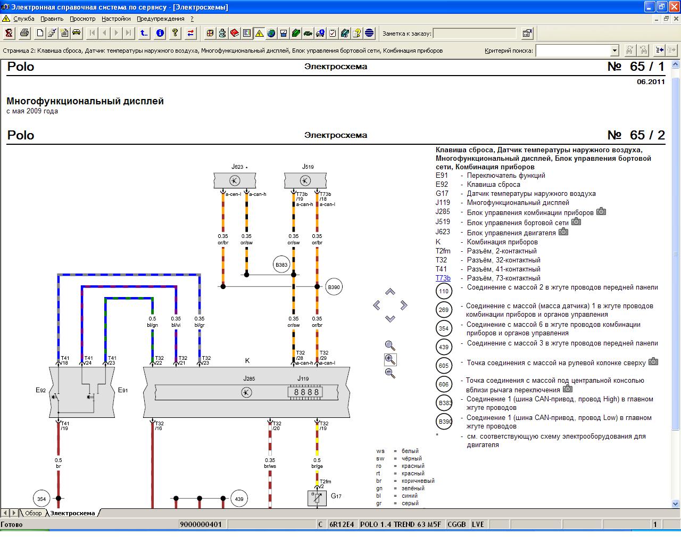Click the blue info circle toolbar icon
The height and width of the screenshot is (552, 681).
point(160,34)
